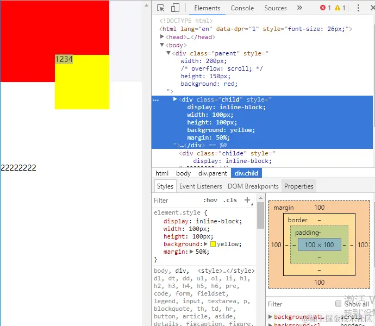Click the border label in box model
This screenshot has height=326, width=375.
(297, 220)
